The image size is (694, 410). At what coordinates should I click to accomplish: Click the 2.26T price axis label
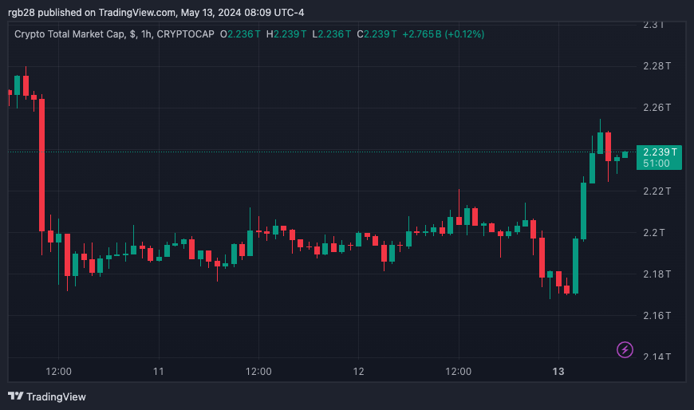[x=657, y=108]
